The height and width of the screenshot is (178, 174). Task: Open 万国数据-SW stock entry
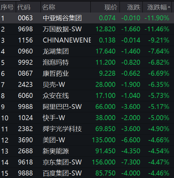(x=87, y=29)
